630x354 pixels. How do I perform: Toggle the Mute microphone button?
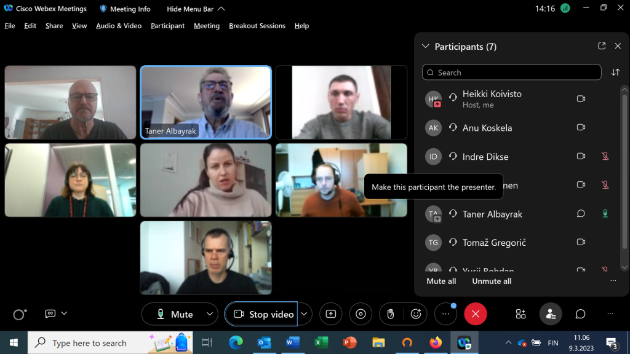click(x=174, y=314)
